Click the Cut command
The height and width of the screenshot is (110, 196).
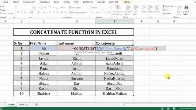point(2,6)
